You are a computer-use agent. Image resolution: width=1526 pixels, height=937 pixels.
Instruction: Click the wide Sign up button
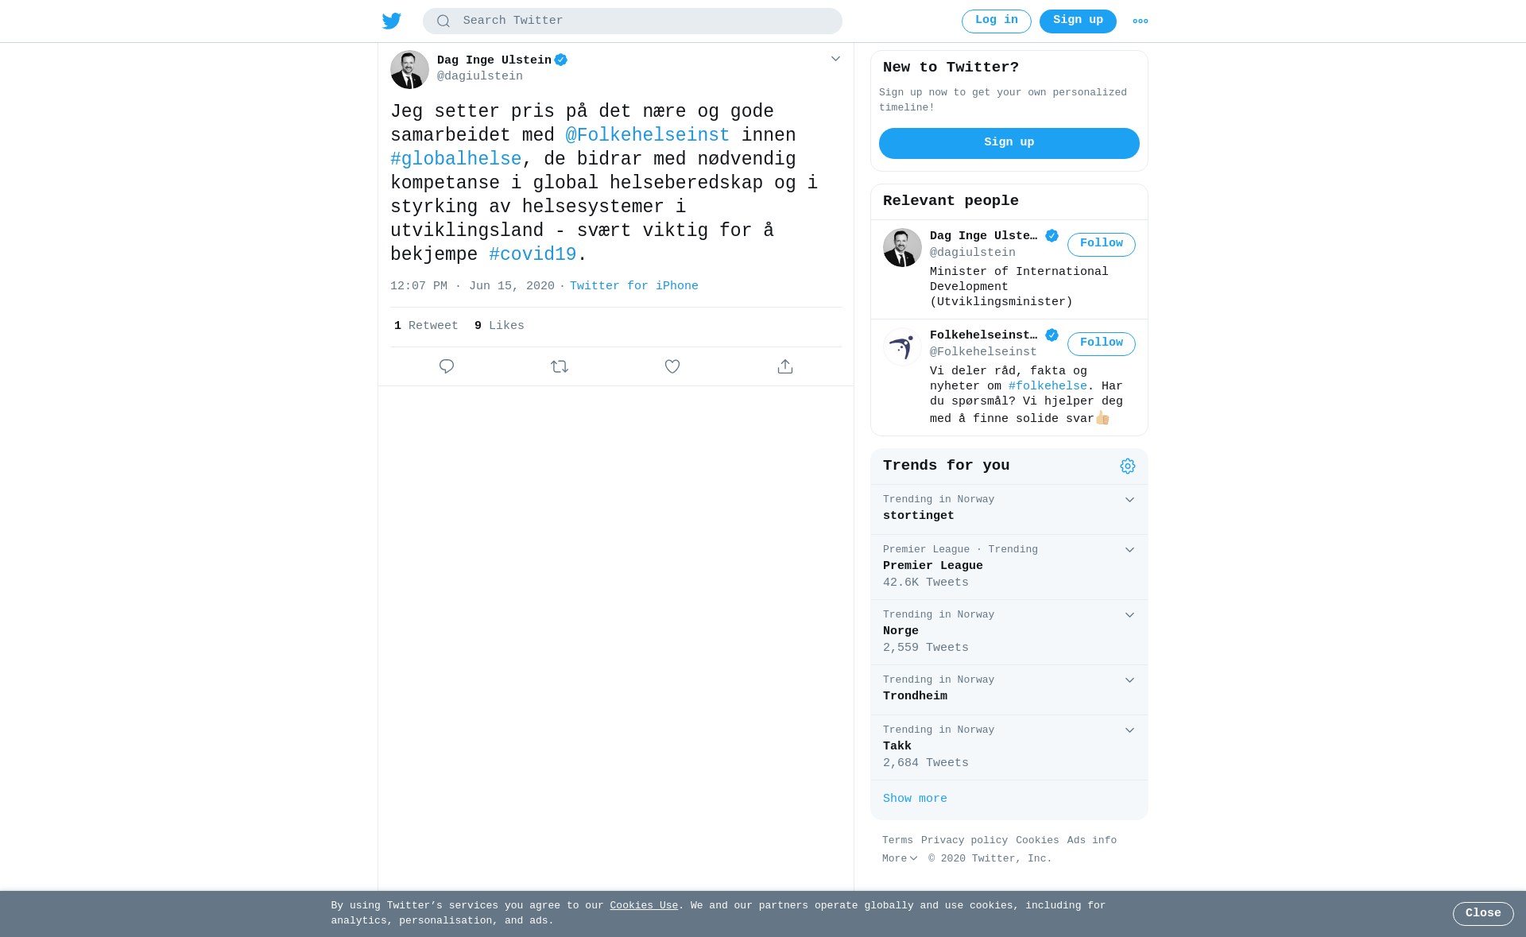[1009, 143]
